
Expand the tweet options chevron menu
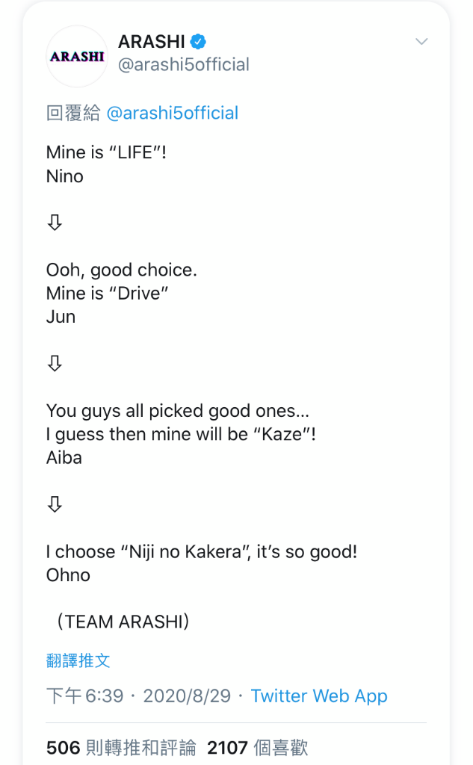(421, 42)
